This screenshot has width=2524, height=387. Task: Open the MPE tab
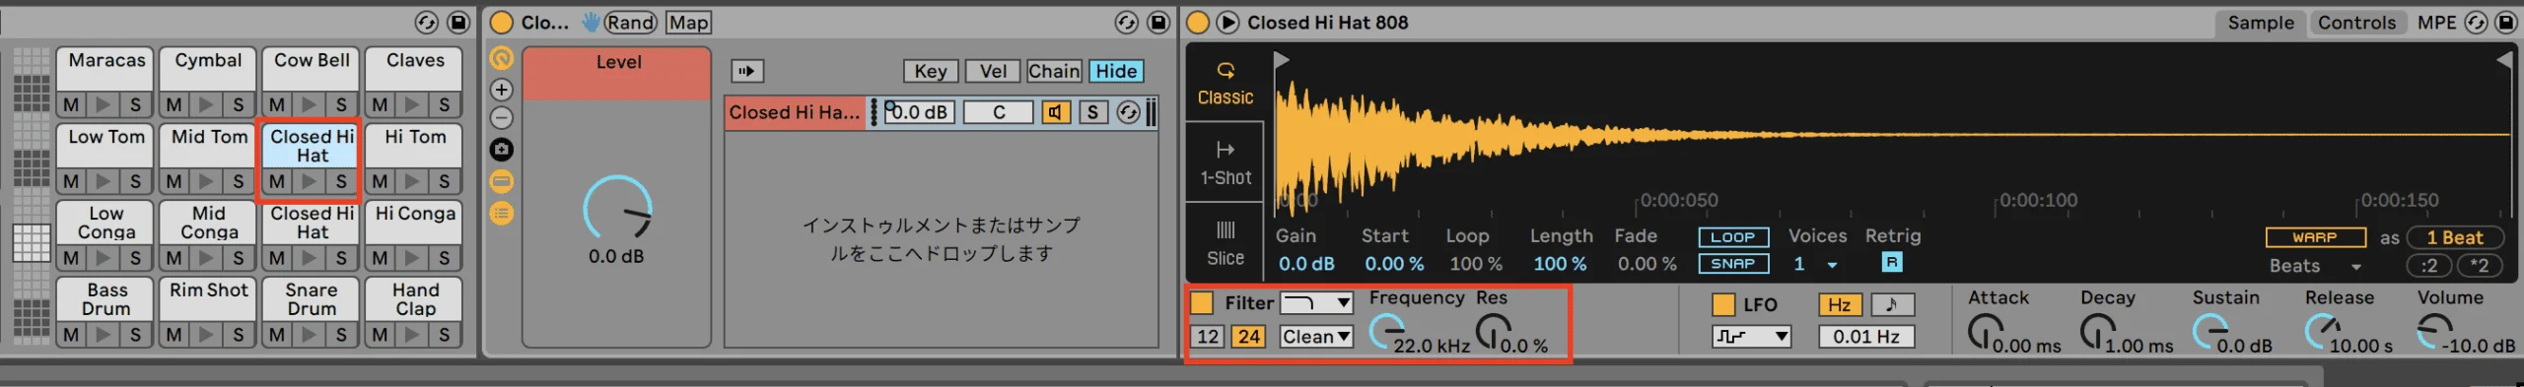tap(2436, 22)
